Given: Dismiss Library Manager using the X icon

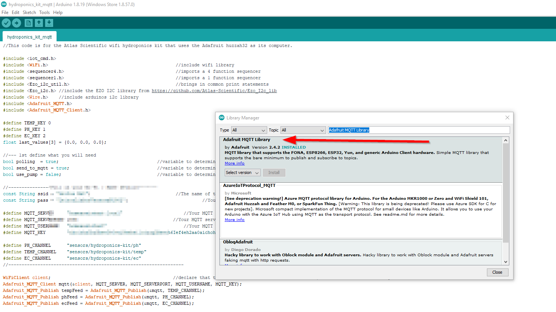Looking at the screenshot, I should point(507,118).
